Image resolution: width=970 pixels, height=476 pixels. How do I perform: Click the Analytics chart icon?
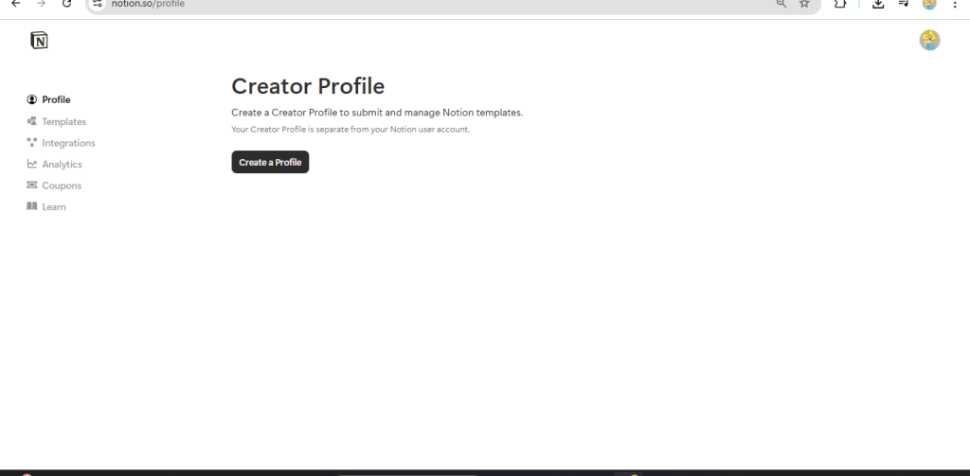click(x=32, y=164)
